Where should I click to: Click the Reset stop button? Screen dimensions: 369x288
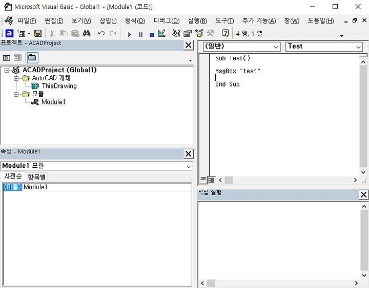click(152, 35)
